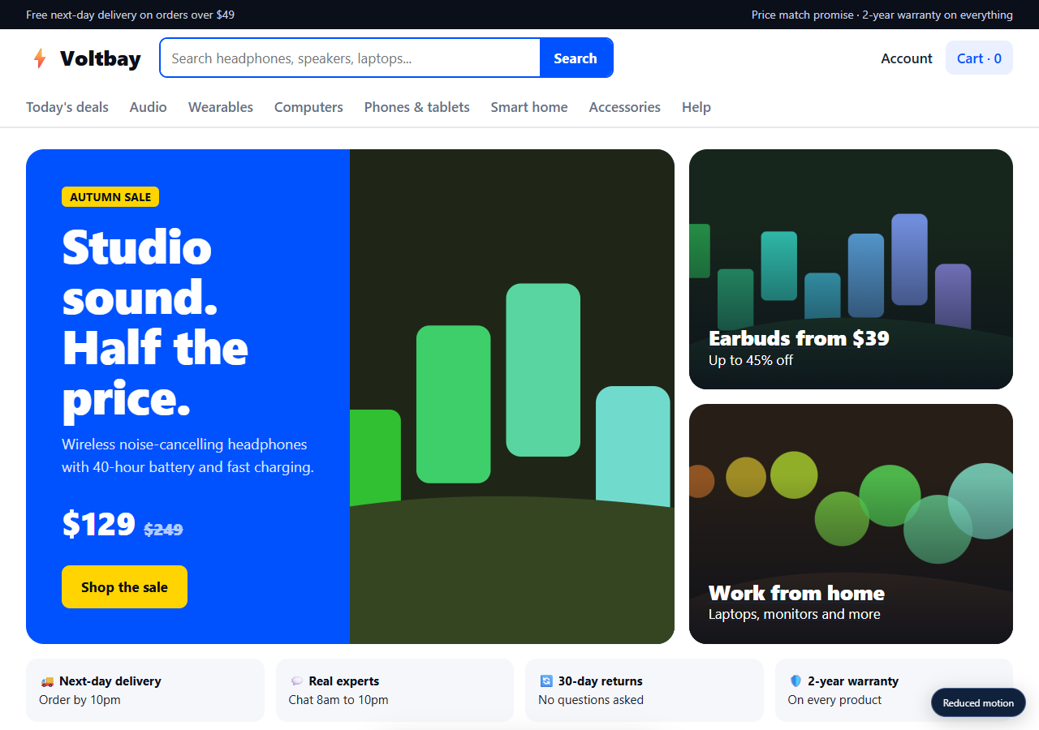
Task: Click "Laptops, monitors and more" text
Action: [795, 614]
